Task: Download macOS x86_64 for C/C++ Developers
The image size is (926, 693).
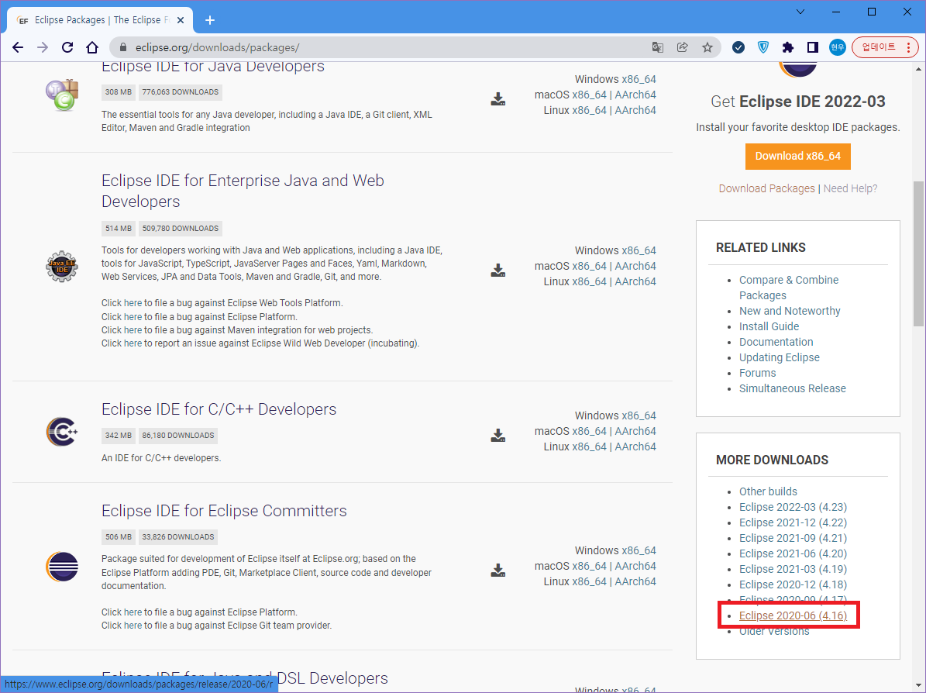Action: coord(589,431)
